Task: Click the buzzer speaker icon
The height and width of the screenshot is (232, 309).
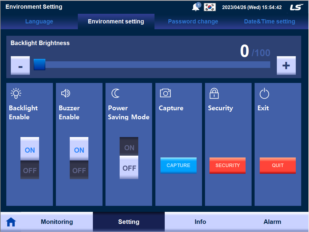Action: click(x=65, y=93)
